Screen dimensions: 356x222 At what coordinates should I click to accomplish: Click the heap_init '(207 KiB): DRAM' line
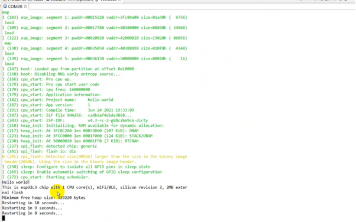click(x=70, y=130)
